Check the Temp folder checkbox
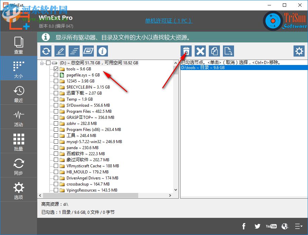This screenshot has height=235, width=308. [x=56, y=99]
